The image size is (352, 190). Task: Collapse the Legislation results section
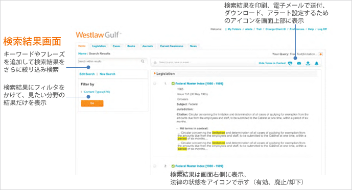[155, 73]
